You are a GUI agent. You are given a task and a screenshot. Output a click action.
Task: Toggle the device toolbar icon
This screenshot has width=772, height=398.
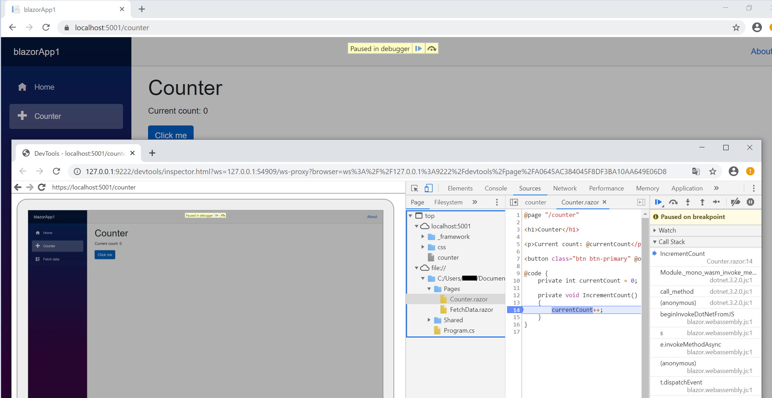pos(428,188)
